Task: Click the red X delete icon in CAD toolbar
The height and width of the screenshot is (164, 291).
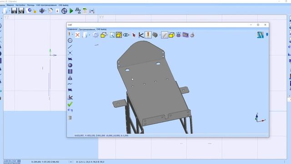Action: 77,35
